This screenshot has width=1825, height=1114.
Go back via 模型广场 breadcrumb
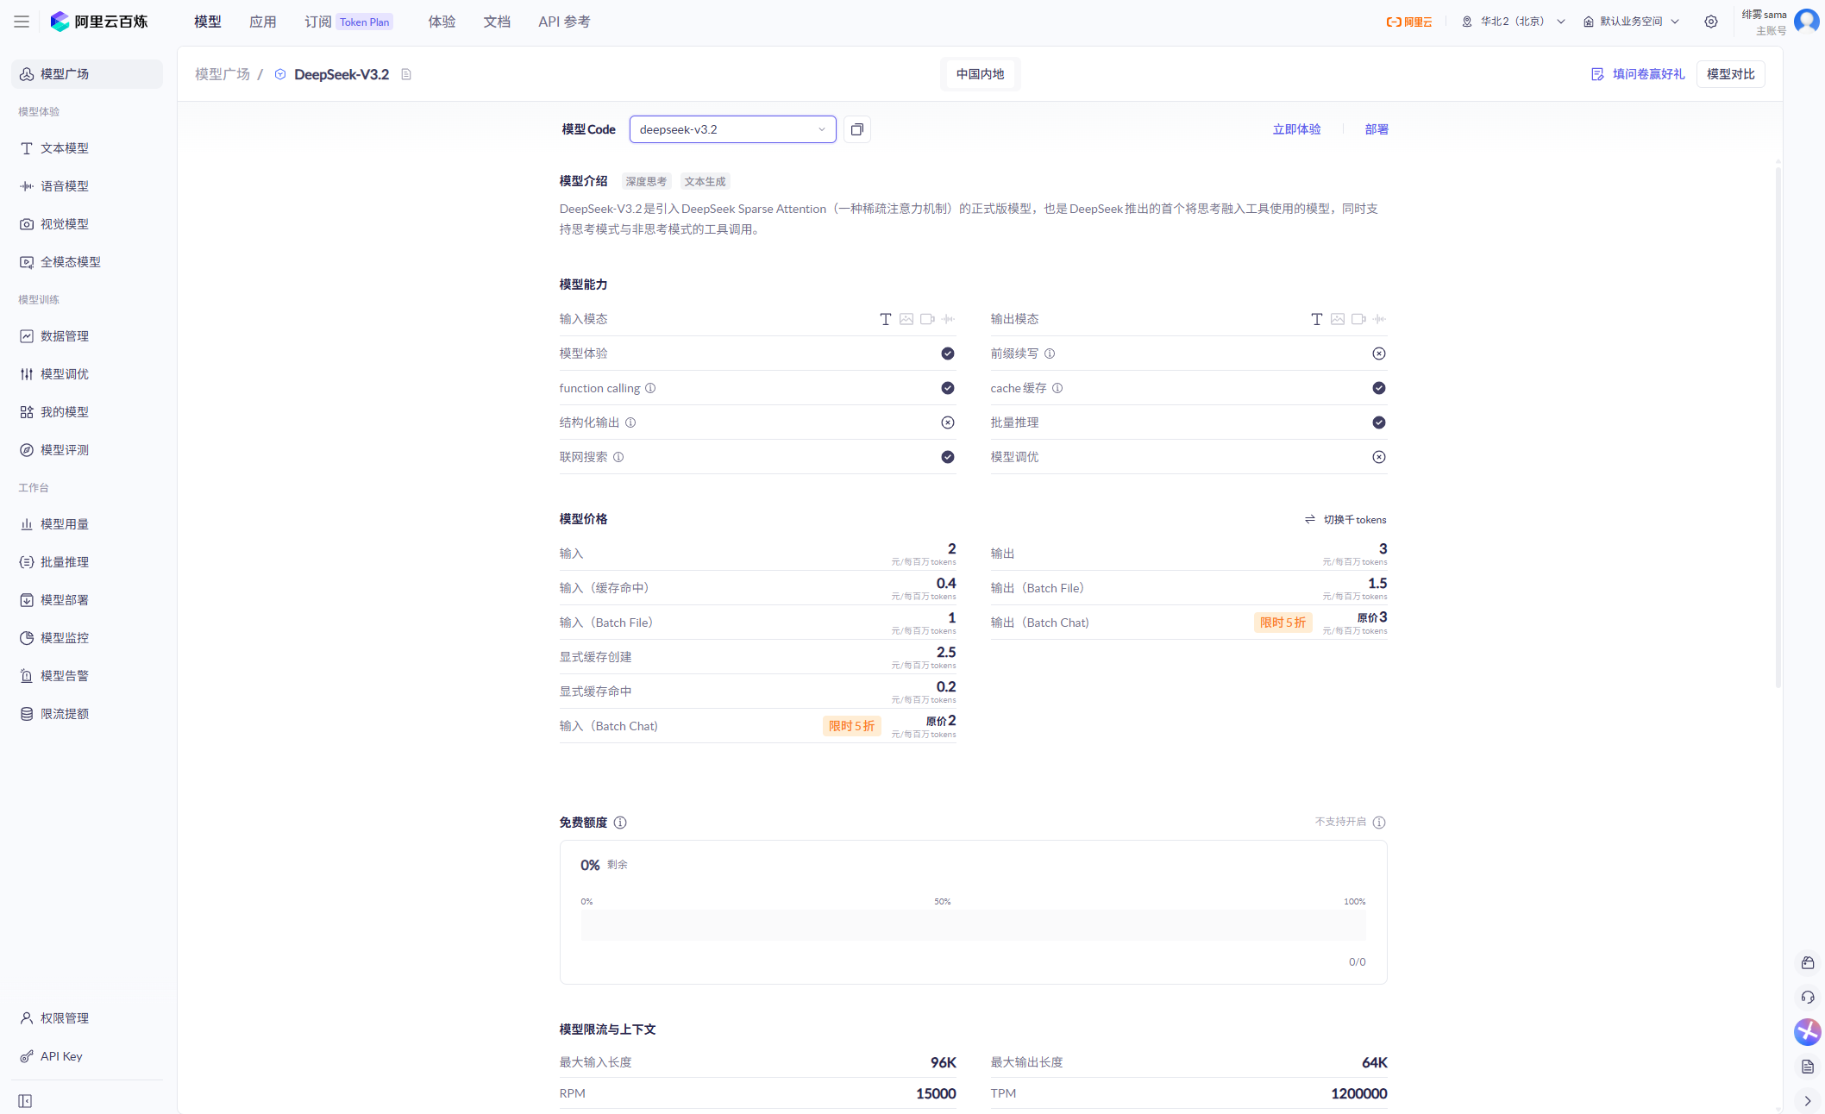pyautogui.click(x=223, y=74)
